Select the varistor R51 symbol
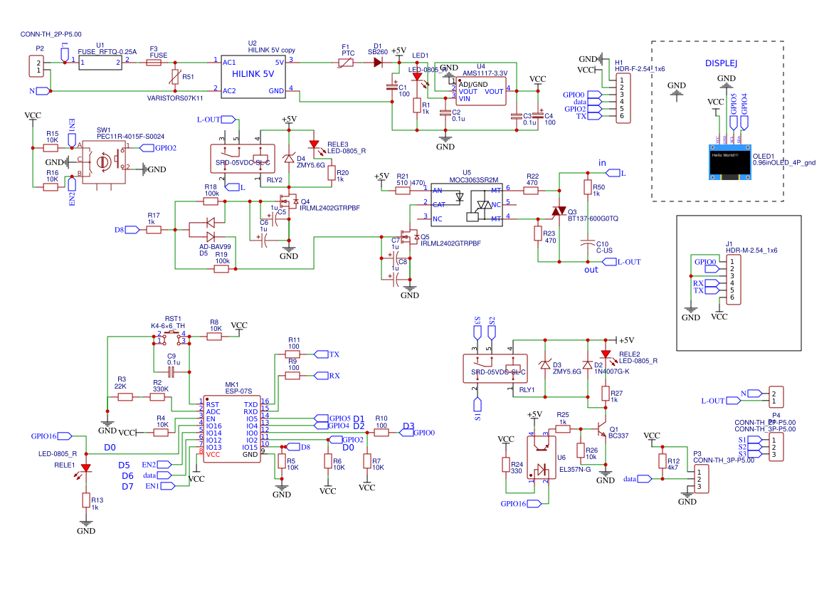Screen dimensions: 834x590 pyautogui.click(x=175, y=77)
